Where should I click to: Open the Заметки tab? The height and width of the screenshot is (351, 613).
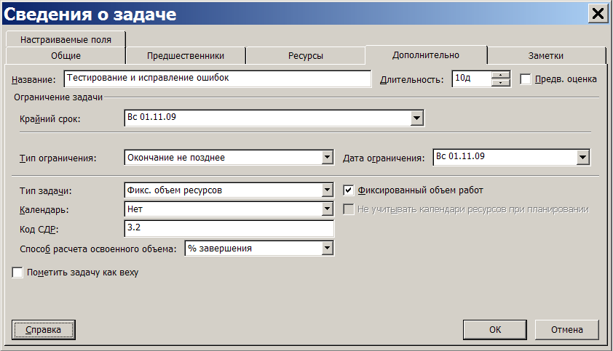coord(546,56)
